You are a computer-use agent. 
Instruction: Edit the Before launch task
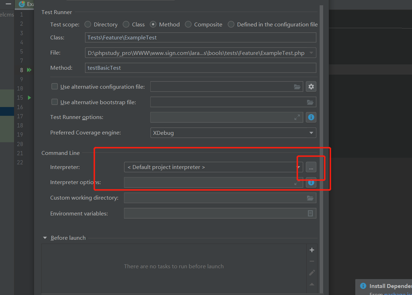pos(312,272)
